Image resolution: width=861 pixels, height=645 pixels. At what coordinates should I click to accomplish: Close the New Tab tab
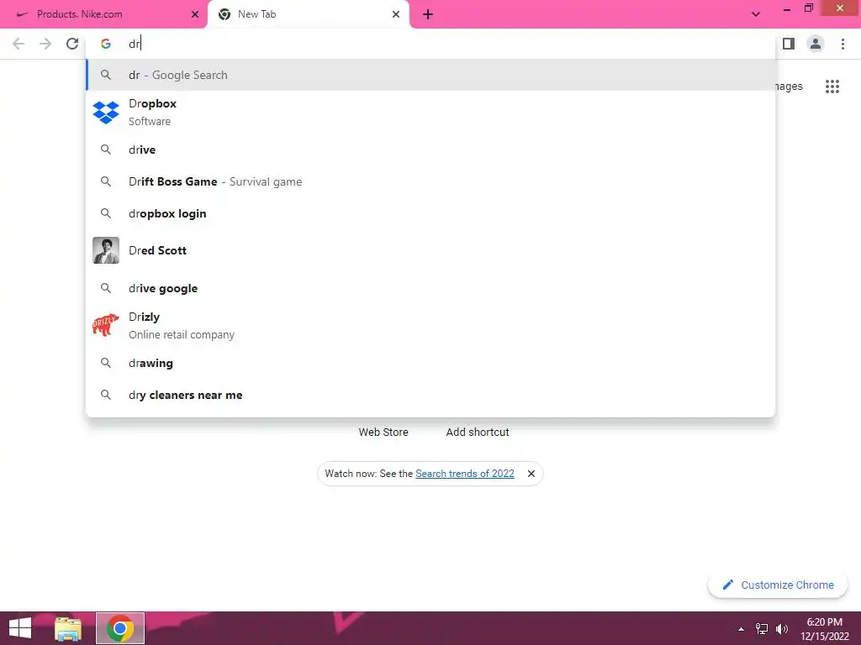click(396, 14)
